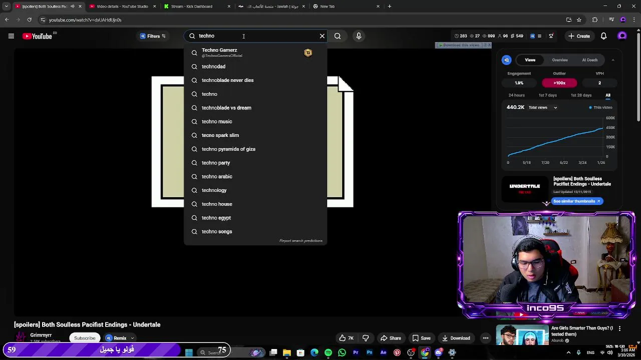Click the Share button

tap(390, 338)
